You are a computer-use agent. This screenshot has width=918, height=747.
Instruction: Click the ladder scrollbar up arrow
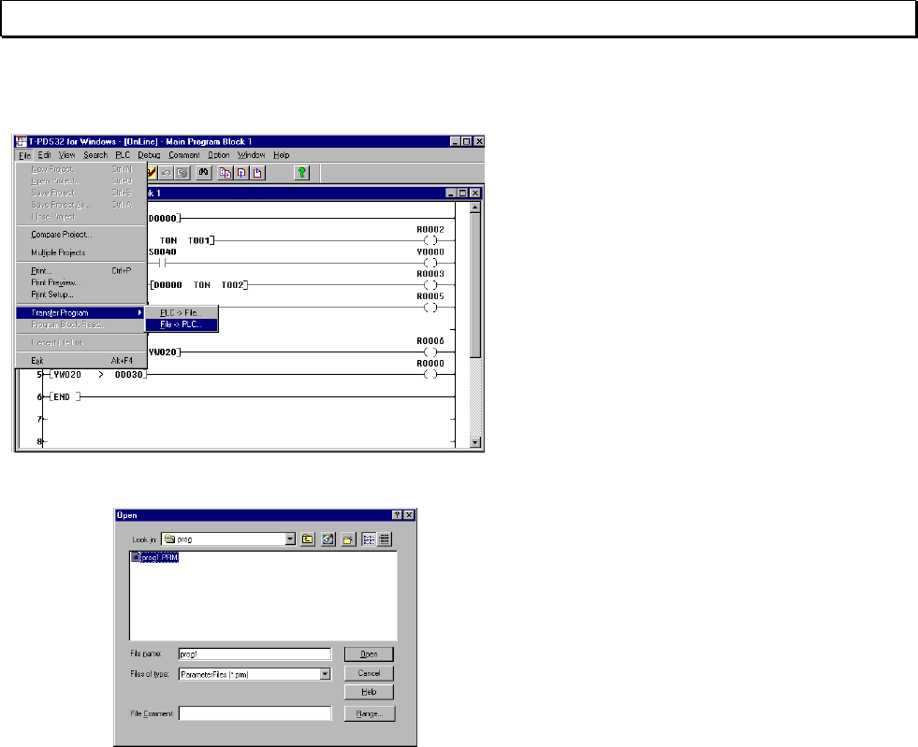pos(475,207)
